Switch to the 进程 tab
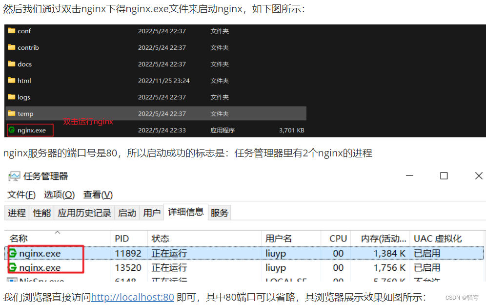Screen dimensions: 486x305 click(x=17, y=213)
